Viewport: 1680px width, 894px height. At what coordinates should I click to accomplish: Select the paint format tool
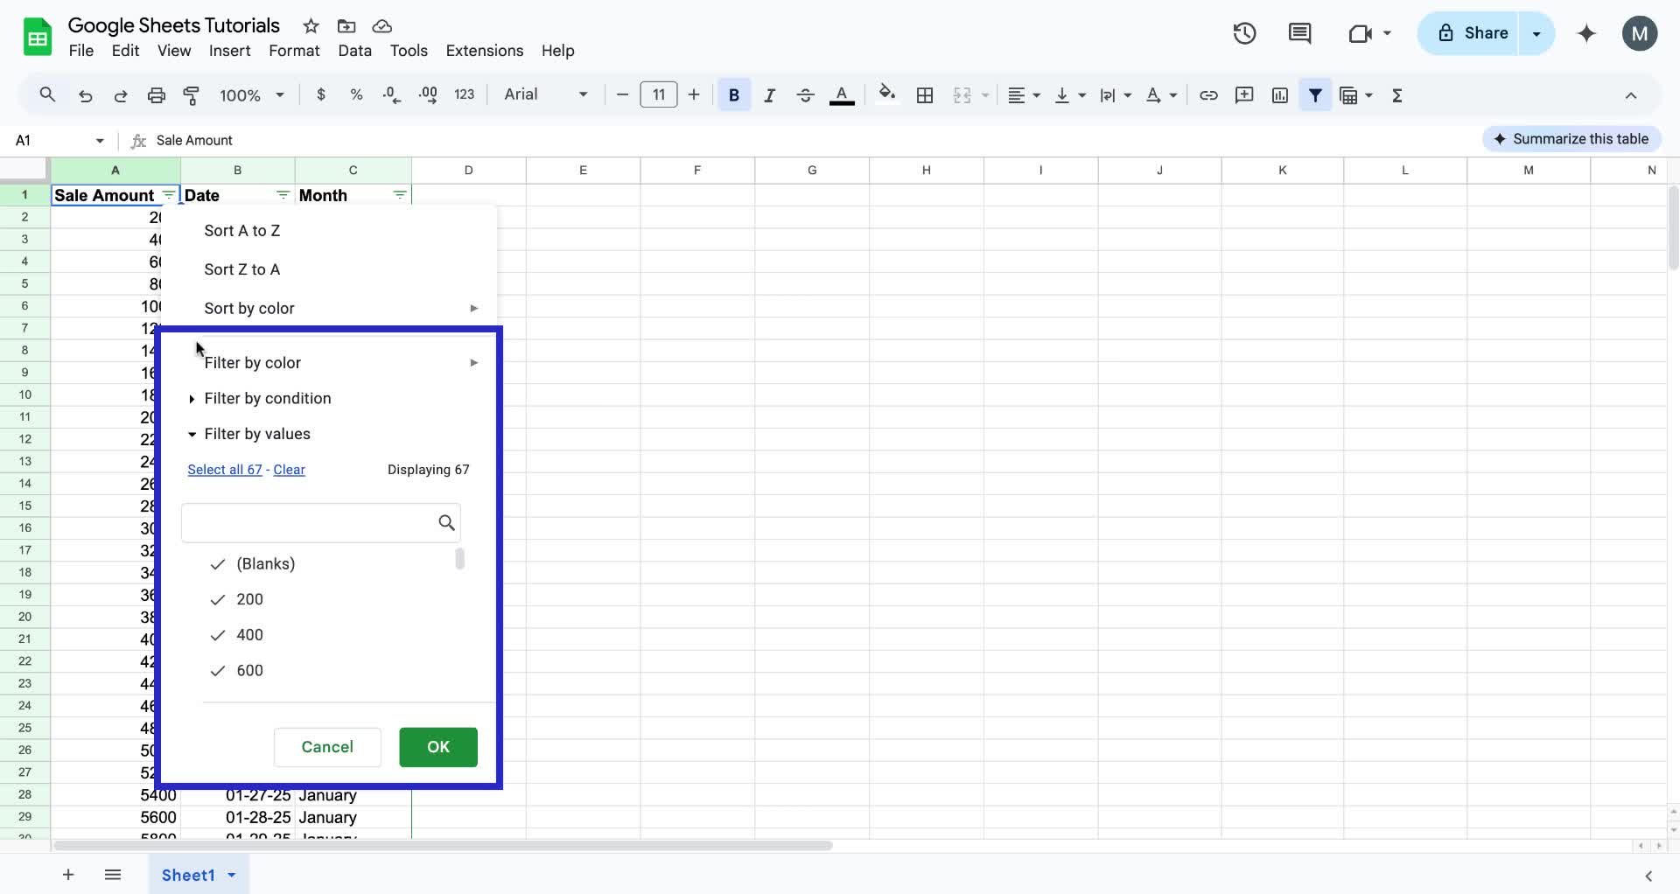point(192,95)
